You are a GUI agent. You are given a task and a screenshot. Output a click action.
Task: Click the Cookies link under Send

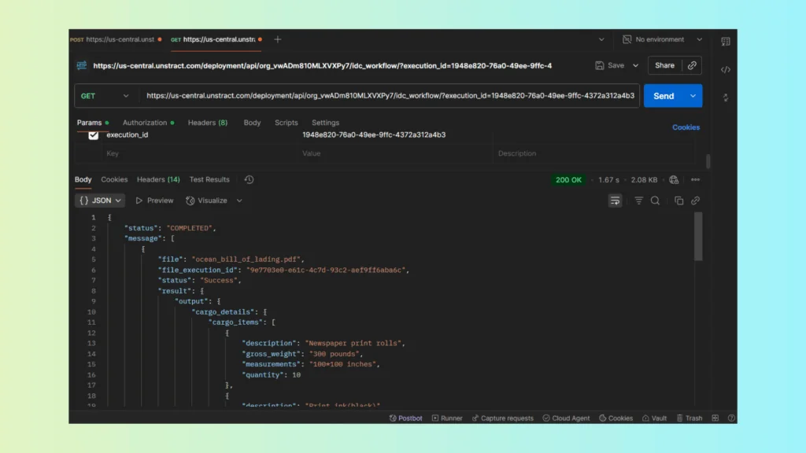(686, 127)
